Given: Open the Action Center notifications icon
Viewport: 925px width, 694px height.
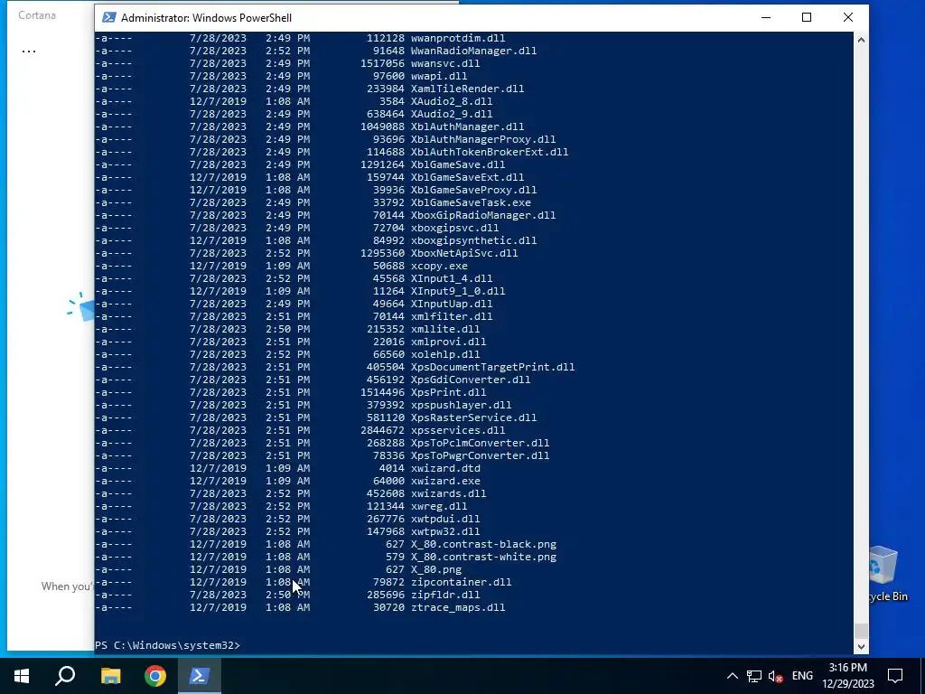Looking at the screenshot, I should pyautogui.click(x=895, y=676).
